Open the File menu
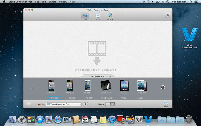This screenshot has height=126, width=201. point(37,2)
